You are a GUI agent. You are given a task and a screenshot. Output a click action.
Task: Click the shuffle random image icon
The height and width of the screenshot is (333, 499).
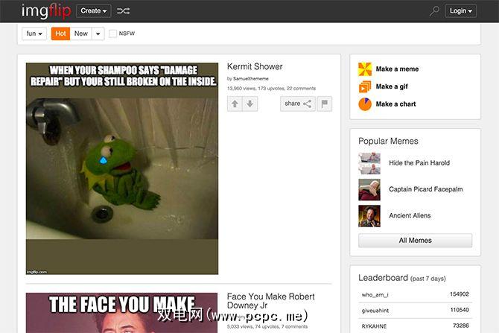click(123, 11)
